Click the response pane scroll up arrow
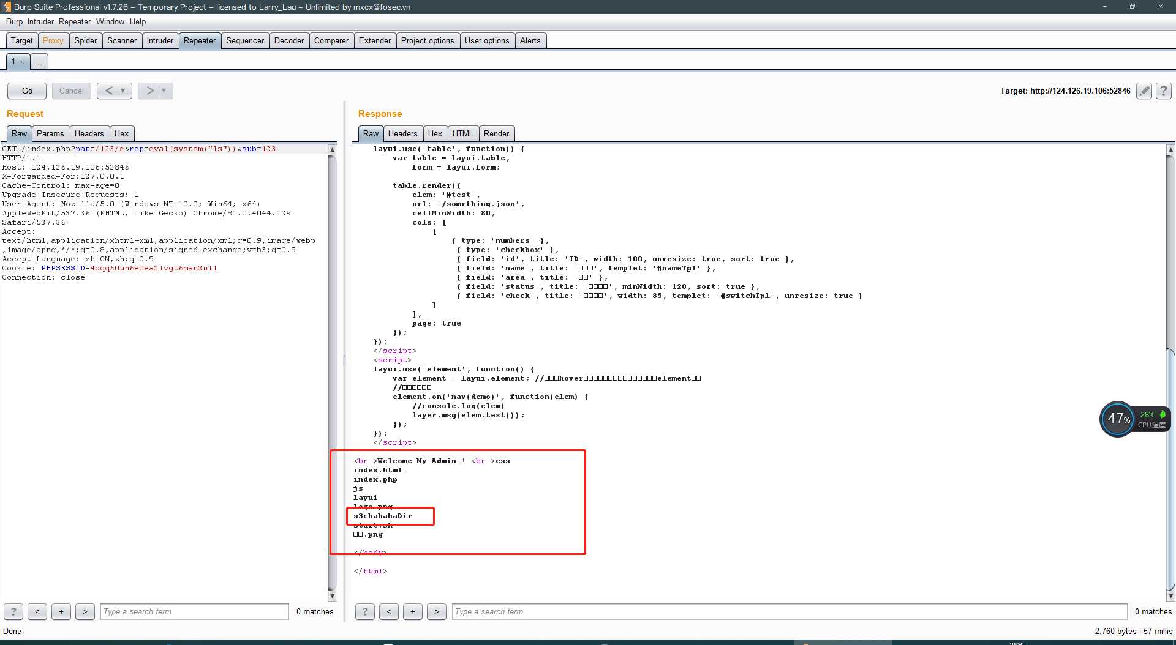Viewport: 1176px width, 645px height. click(x=1170, y=149)
